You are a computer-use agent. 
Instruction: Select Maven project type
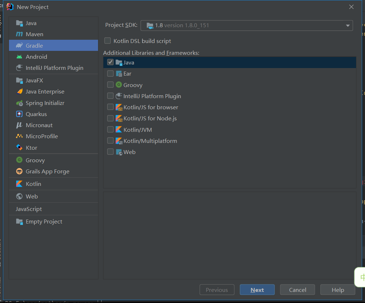53,34
